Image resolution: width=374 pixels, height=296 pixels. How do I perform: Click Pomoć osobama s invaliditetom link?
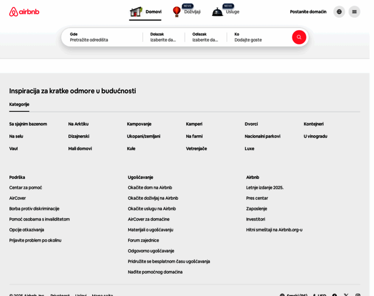[x=39, y=219]
